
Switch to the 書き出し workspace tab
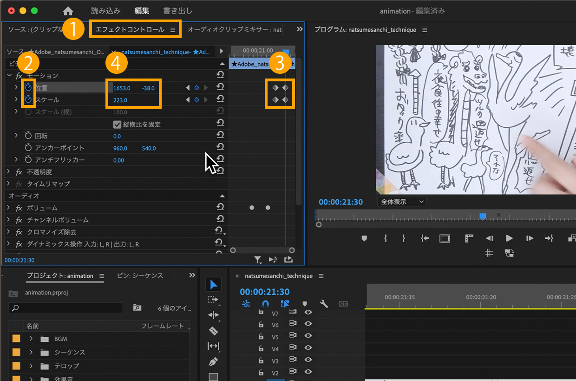click(177, 10)
